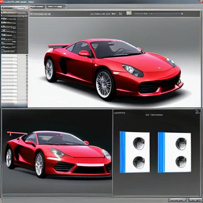Click the small icon at the slider's right end
This screenshot has width=203, height=203.
pos(182,13)
